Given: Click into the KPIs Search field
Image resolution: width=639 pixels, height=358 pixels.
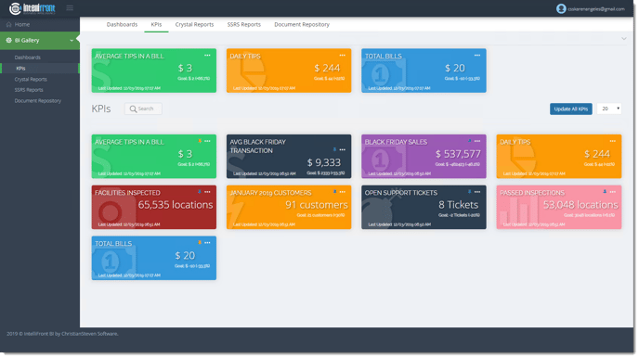Looking at the screenshot, I should coord(143,109).
